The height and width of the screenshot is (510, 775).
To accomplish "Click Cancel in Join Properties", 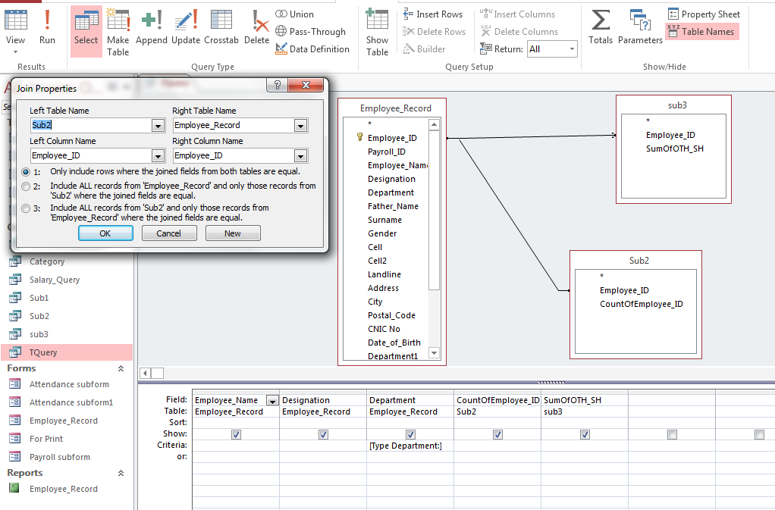I will [168, 233].
